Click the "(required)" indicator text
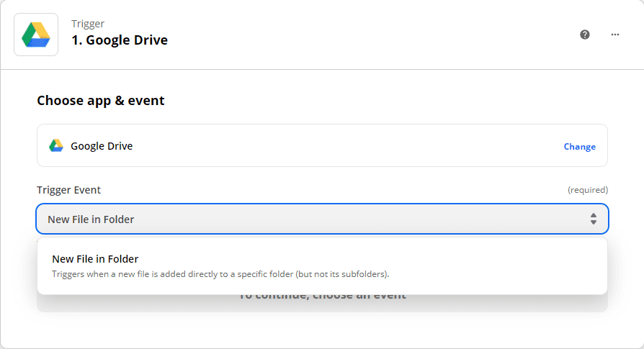644x349 pixels. [588, 190]
